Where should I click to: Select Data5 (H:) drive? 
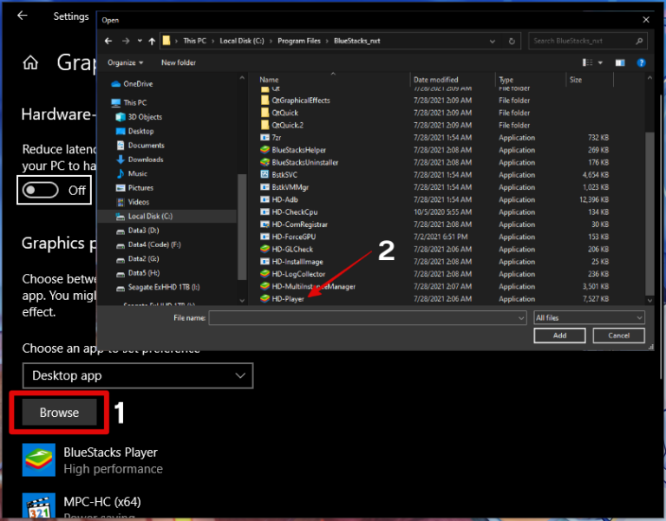point(138,273)
